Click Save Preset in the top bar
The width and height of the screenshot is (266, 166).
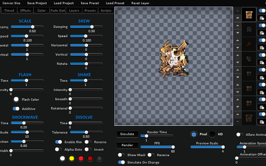[x=90, y=3]
